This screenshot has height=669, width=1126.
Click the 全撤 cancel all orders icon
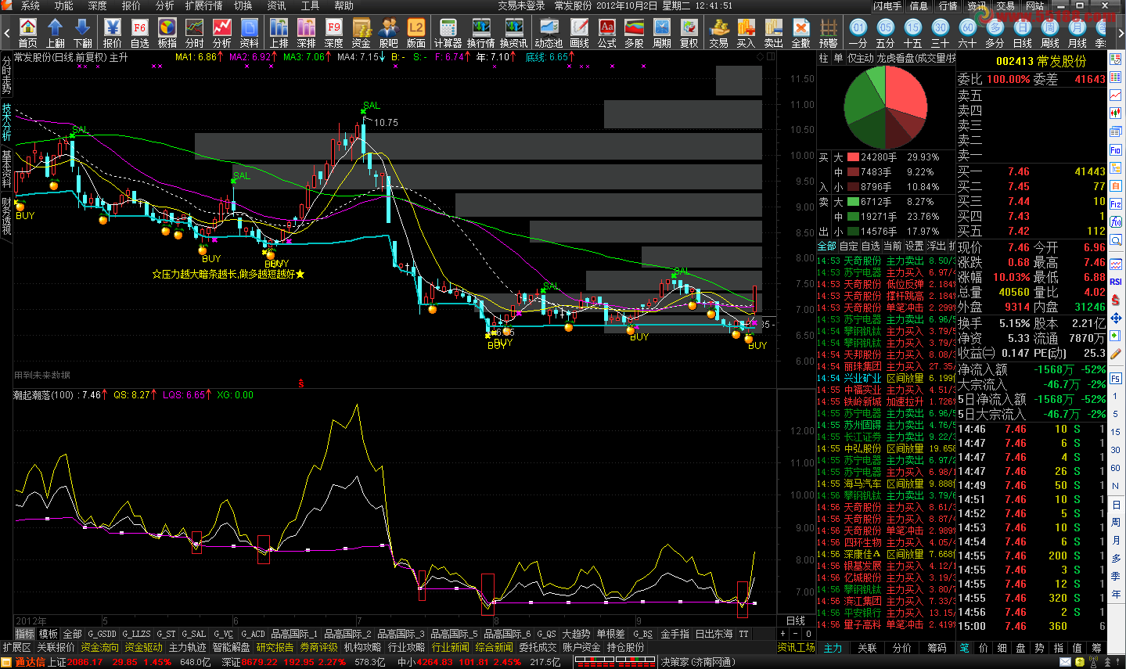coord(801,33)
